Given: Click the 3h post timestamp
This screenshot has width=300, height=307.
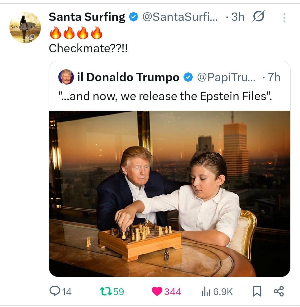Looking at the screenshot, I should tap(237, 17).
